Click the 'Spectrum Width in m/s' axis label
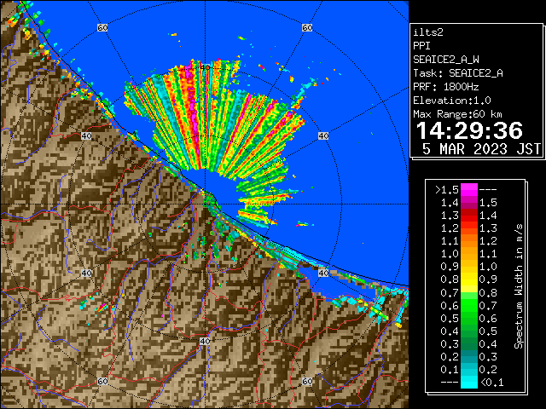Image resolution: width=546 pixels, height=409 pixels. (x=519, y=286)
